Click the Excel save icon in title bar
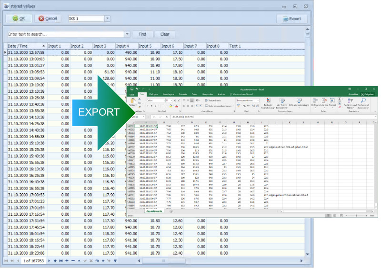The width and height of the screenshot is (381, 269). 132,89
